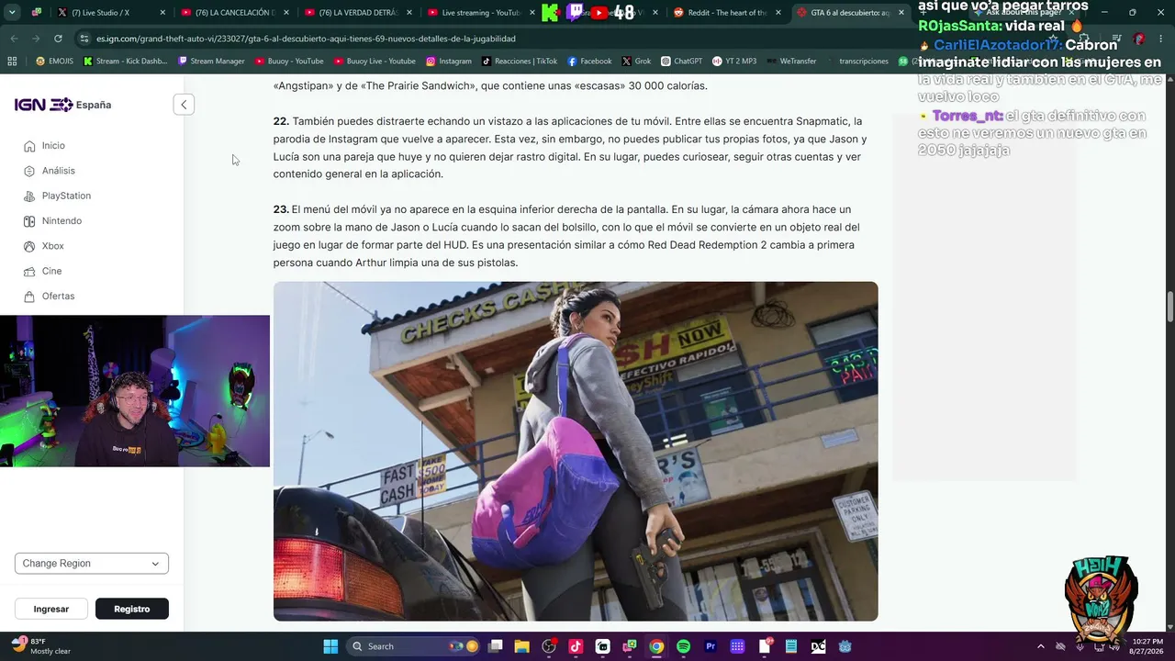Switch to LA VERDAD DETRÁS YouTube tab
This screenshot has height=661, width=1175.
pyautogui.click(x=358, y=13)
